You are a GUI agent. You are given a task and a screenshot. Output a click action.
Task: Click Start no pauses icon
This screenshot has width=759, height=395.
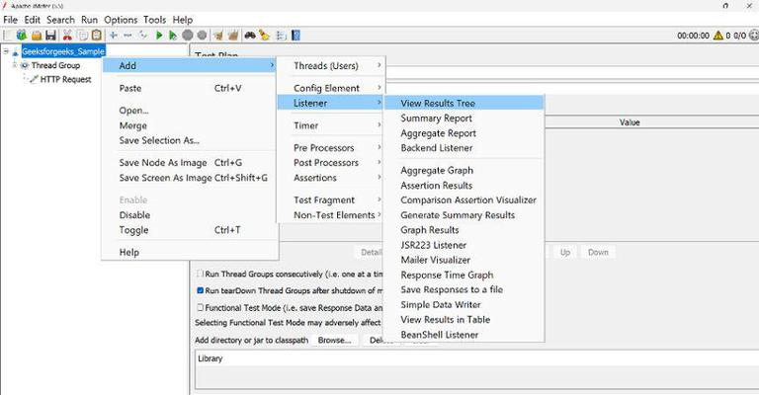click(173, 35)
